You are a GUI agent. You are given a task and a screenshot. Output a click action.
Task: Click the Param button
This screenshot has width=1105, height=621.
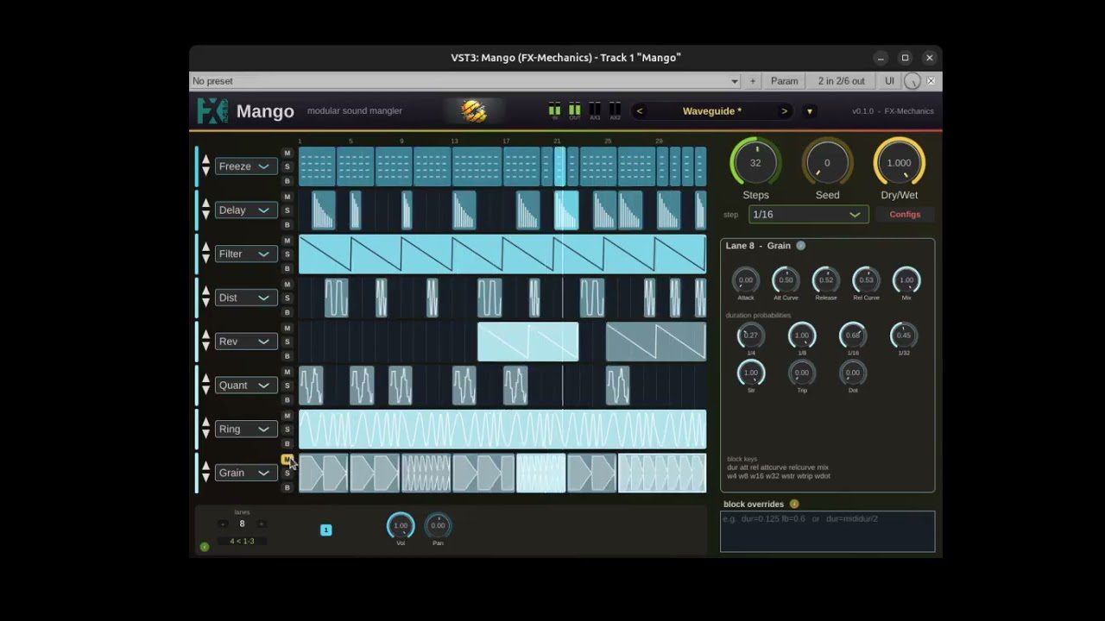(784, 81)
